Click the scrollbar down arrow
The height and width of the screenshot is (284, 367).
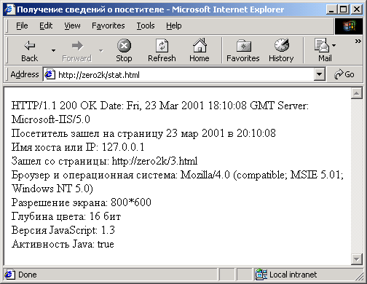coord(357,259)
